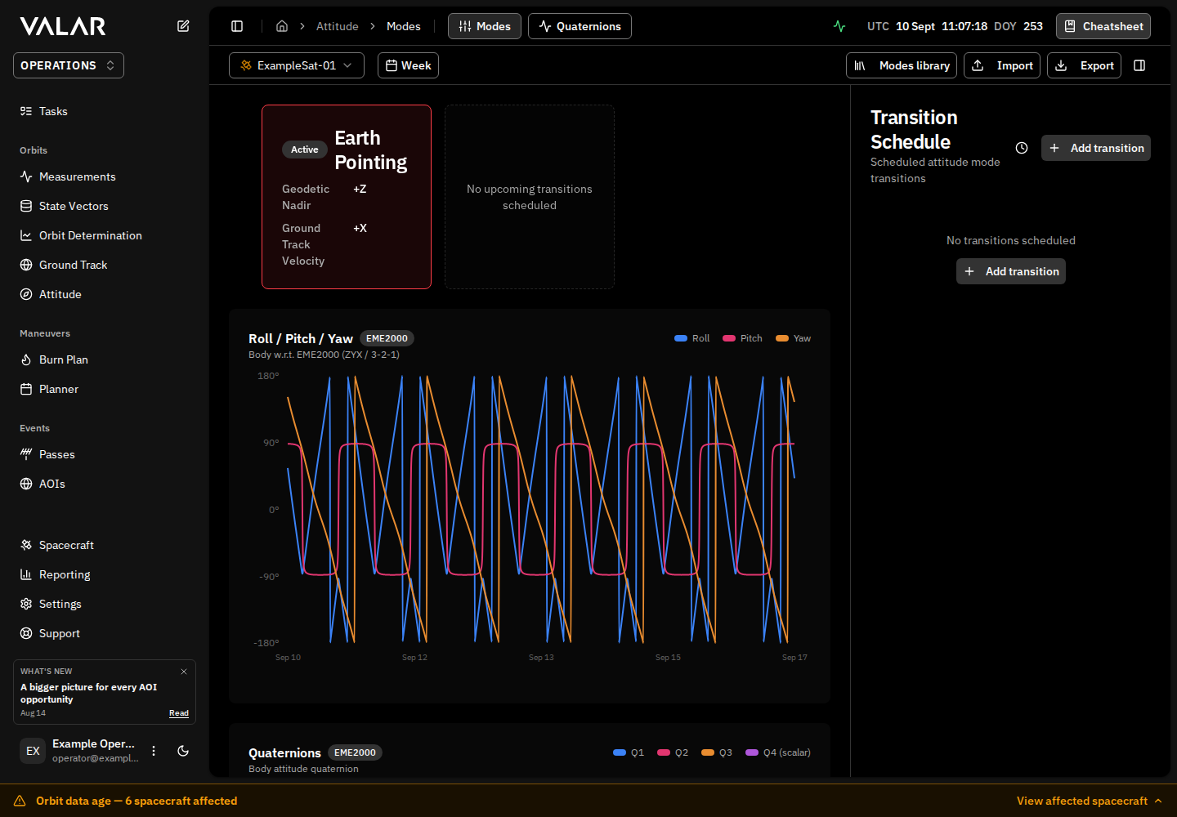
Task: Click the Active status badge
Action: [305, 150]
